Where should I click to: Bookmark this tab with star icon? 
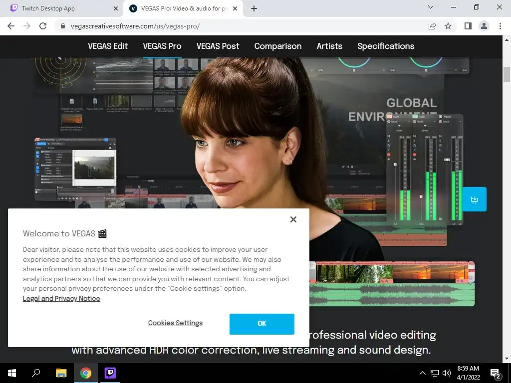[x=448, y=26]
